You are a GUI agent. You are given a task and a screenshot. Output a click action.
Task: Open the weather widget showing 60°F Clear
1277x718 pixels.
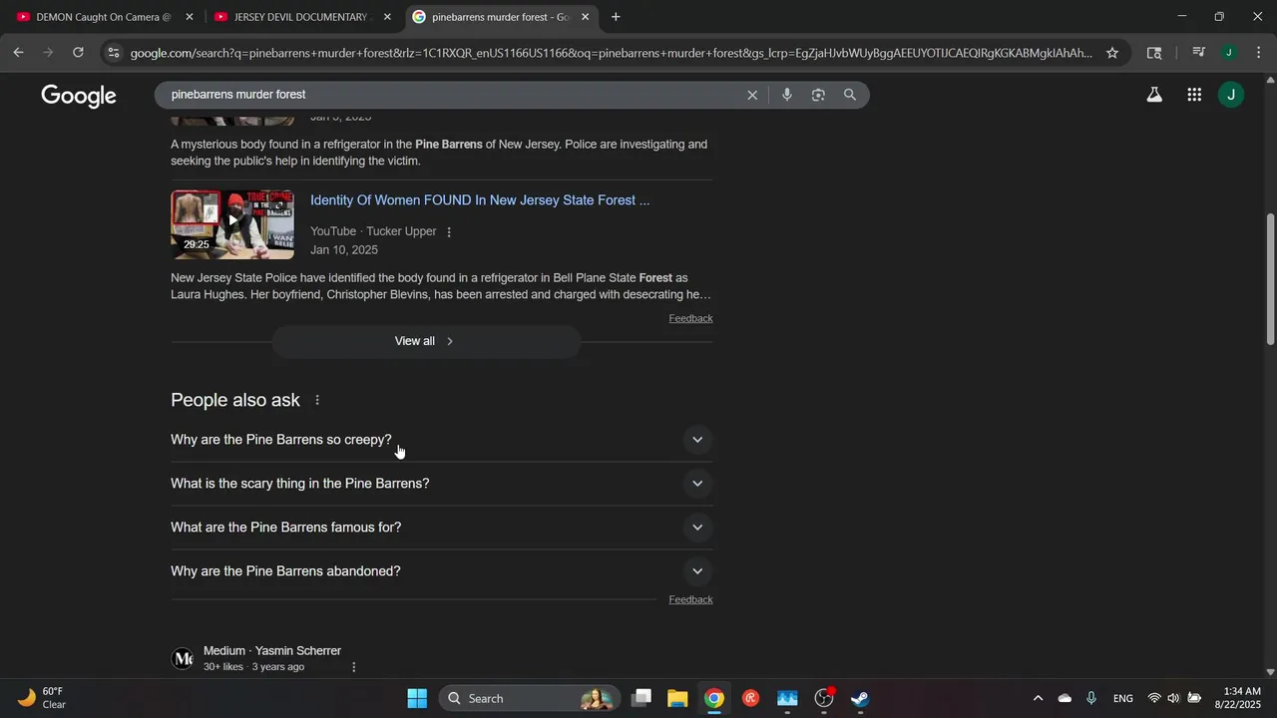[x=42, y=698]
